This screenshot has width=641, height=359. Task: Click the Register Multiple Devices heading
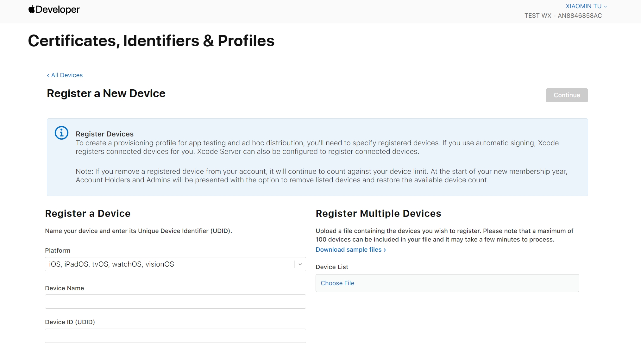click(x=378, y=213)
